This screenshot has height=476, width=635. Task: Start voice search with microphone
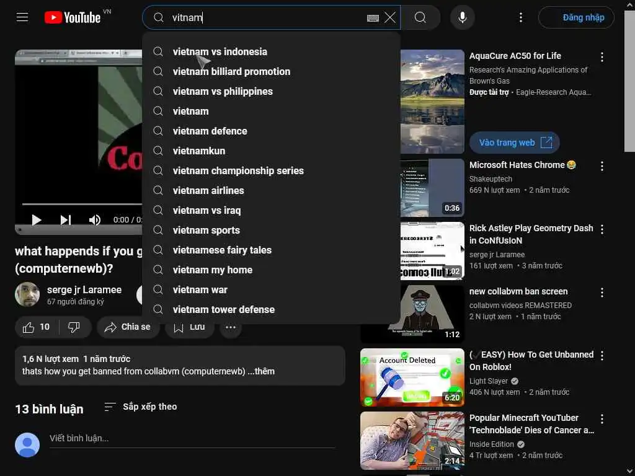click(x=462, y=17)
